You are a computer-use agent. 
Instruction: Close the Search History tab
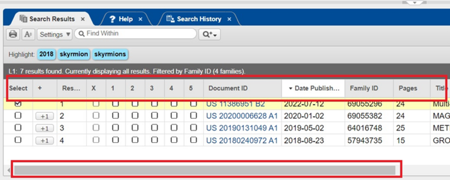[229, 19]
